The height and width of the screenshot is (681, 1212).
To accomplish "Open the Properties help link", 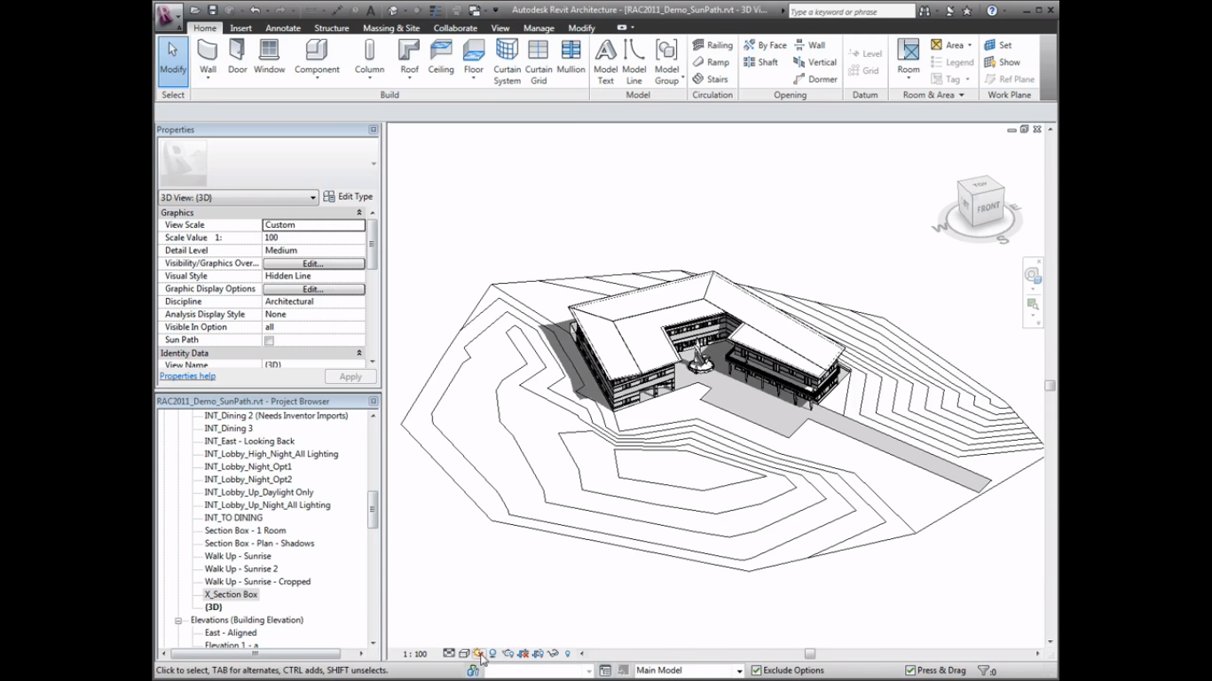I will 187,376.
